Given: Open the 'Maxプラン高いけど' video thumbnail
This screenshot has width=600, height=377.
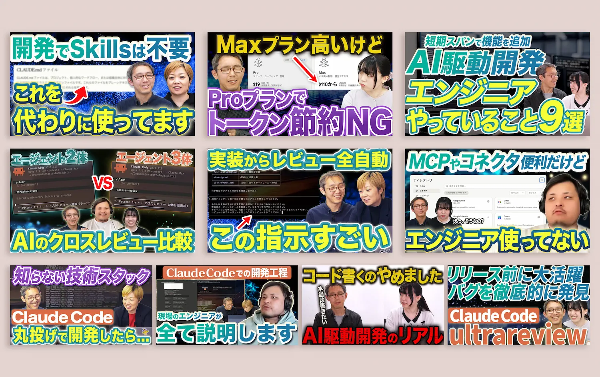Looking at the screenshot, I should coord(300,84).
